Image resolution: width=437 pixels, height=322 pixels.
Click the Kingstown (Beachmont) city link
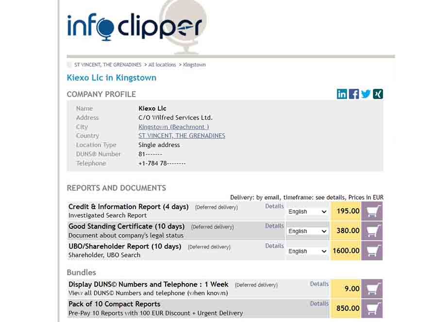tap(173, 127)
